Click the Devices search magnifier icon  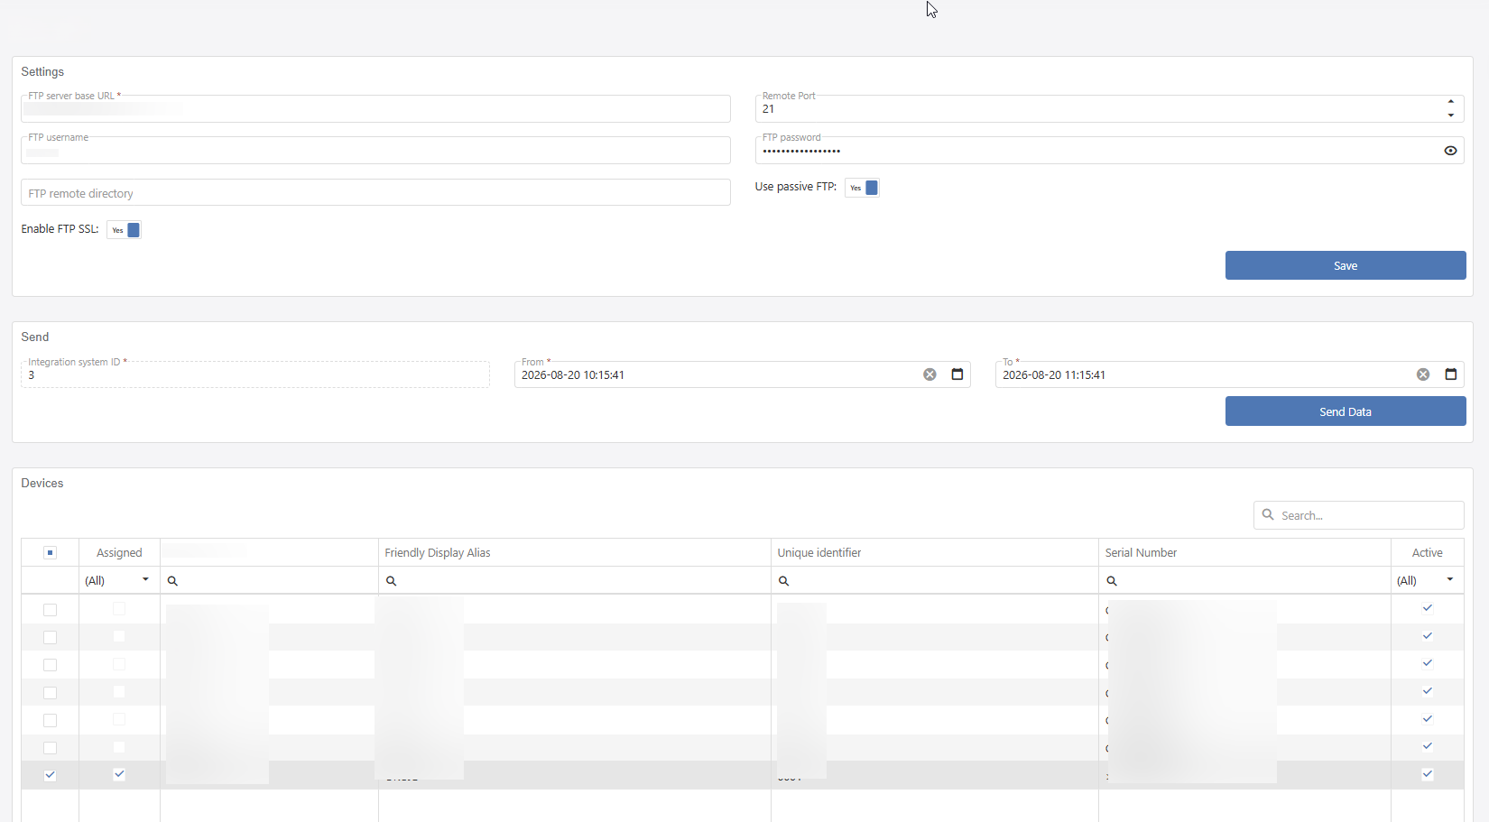[x=1268, y=514]
